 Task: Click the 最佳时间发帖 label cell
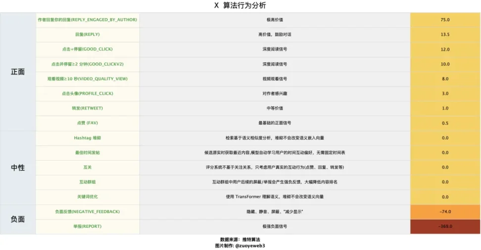[x=88, y=153]
